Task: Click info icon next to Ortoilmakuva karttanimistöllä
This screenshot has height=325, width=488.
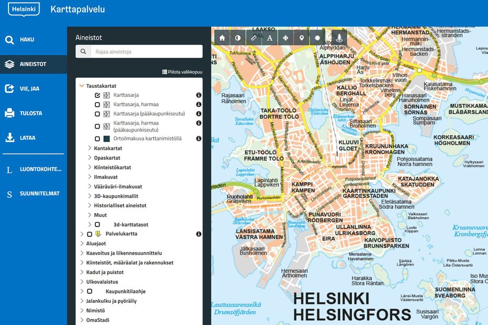Action: [199, 139]
